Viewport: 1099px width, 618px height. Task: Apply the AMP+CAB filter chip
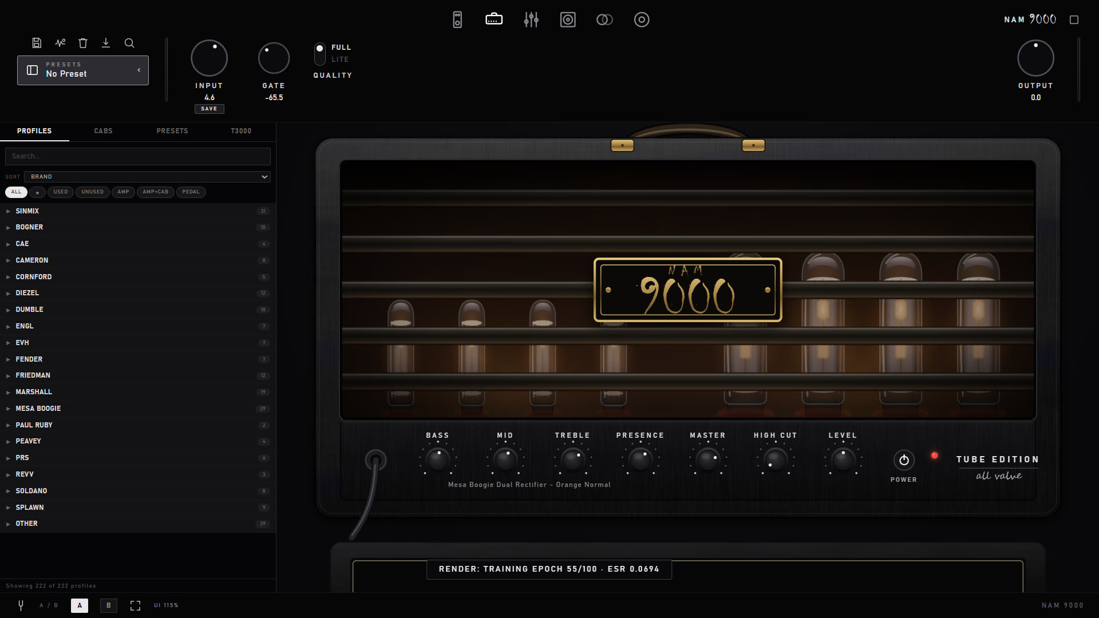pos(156,192)
